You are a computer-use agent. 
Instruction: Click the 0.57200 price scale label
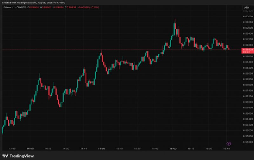tap(248, 96)
